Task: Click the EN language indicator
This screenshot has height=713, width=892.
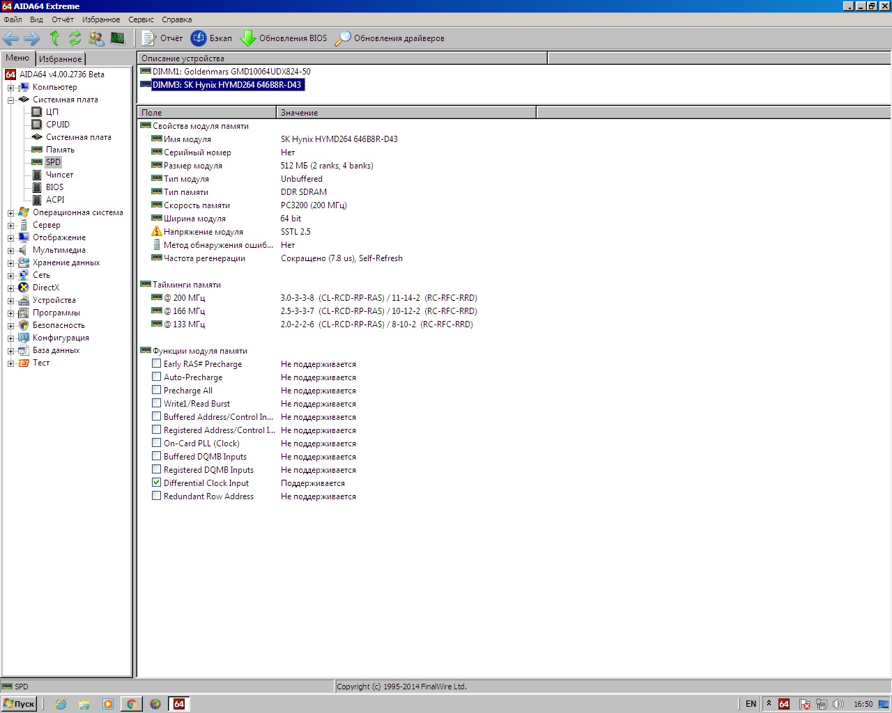Action: coord(751,704)
